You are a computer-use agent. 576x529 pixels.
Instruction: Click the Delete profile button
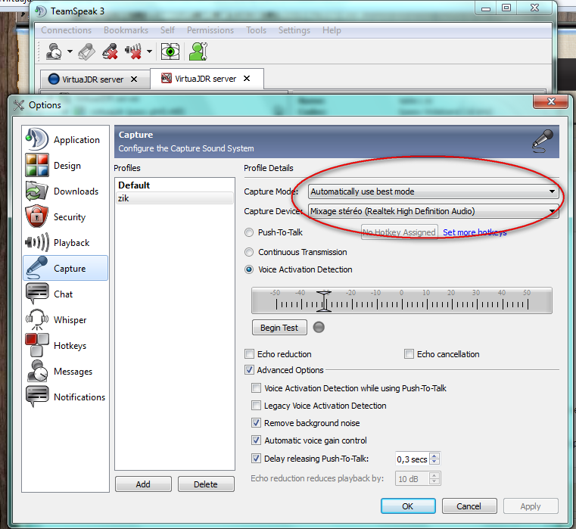[x=206, y=484]
